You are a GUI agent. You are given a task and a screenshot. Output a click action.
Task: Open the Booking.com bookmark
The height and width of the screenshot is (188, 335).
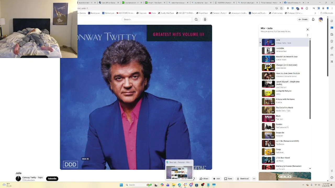[x=94, y=13]
